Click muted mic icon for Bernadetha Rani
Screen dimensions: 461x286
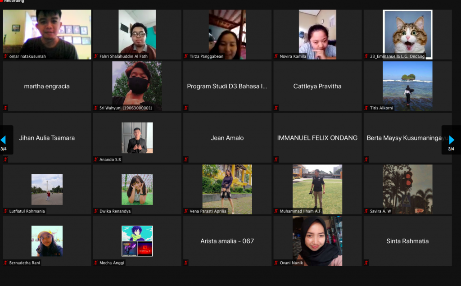[5, 263]
